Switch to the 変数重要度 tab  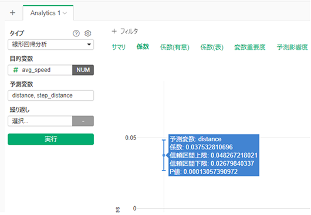[x=250, y=47]
